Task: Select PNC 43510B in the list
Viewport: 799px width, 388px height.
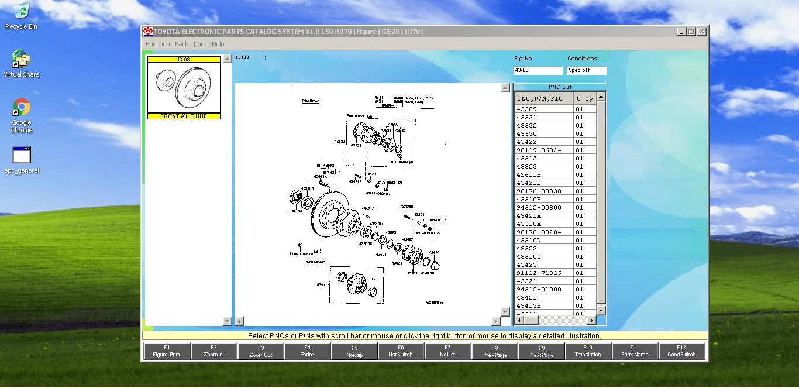Action: point(544,199)
